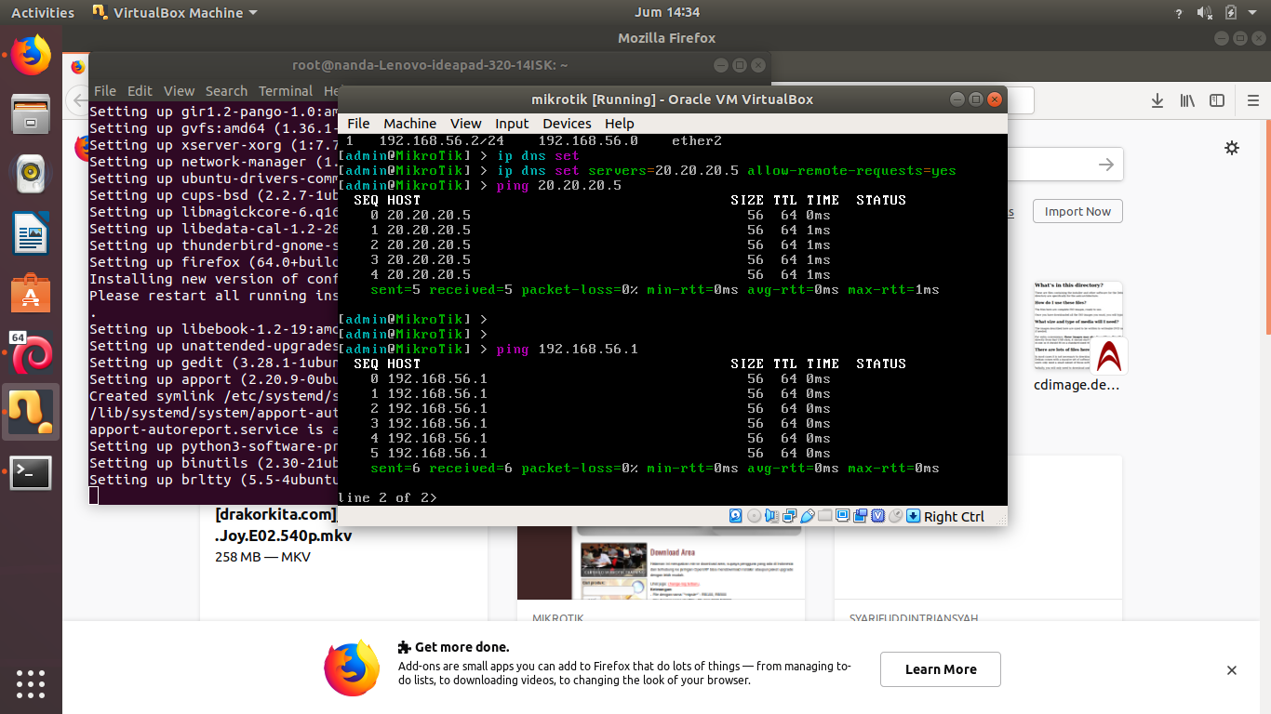Image resolution: width=1271 pixels, height=714 pixels.
Task: Open the Terminal from the dock
Action: (x=31, y=472)
